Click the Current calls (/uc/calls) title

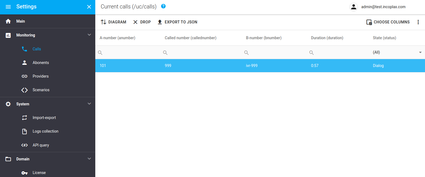129,7
